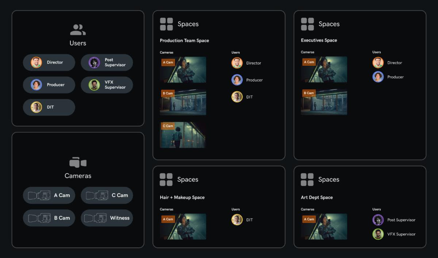Click Director avatar in Production Team Space

tap(237, 63)
